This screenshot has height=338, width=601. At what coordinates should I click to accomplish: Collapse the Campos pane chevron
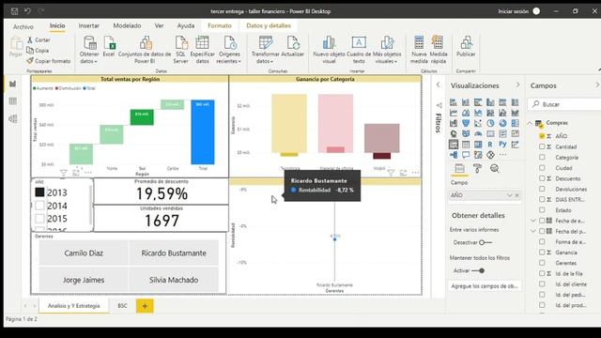pyautogui.click(x=597, y=84)
